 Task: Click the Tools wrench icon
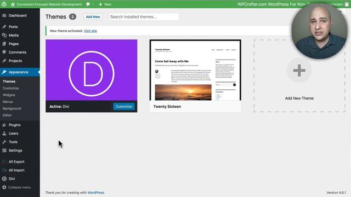(x=4, y=142)
